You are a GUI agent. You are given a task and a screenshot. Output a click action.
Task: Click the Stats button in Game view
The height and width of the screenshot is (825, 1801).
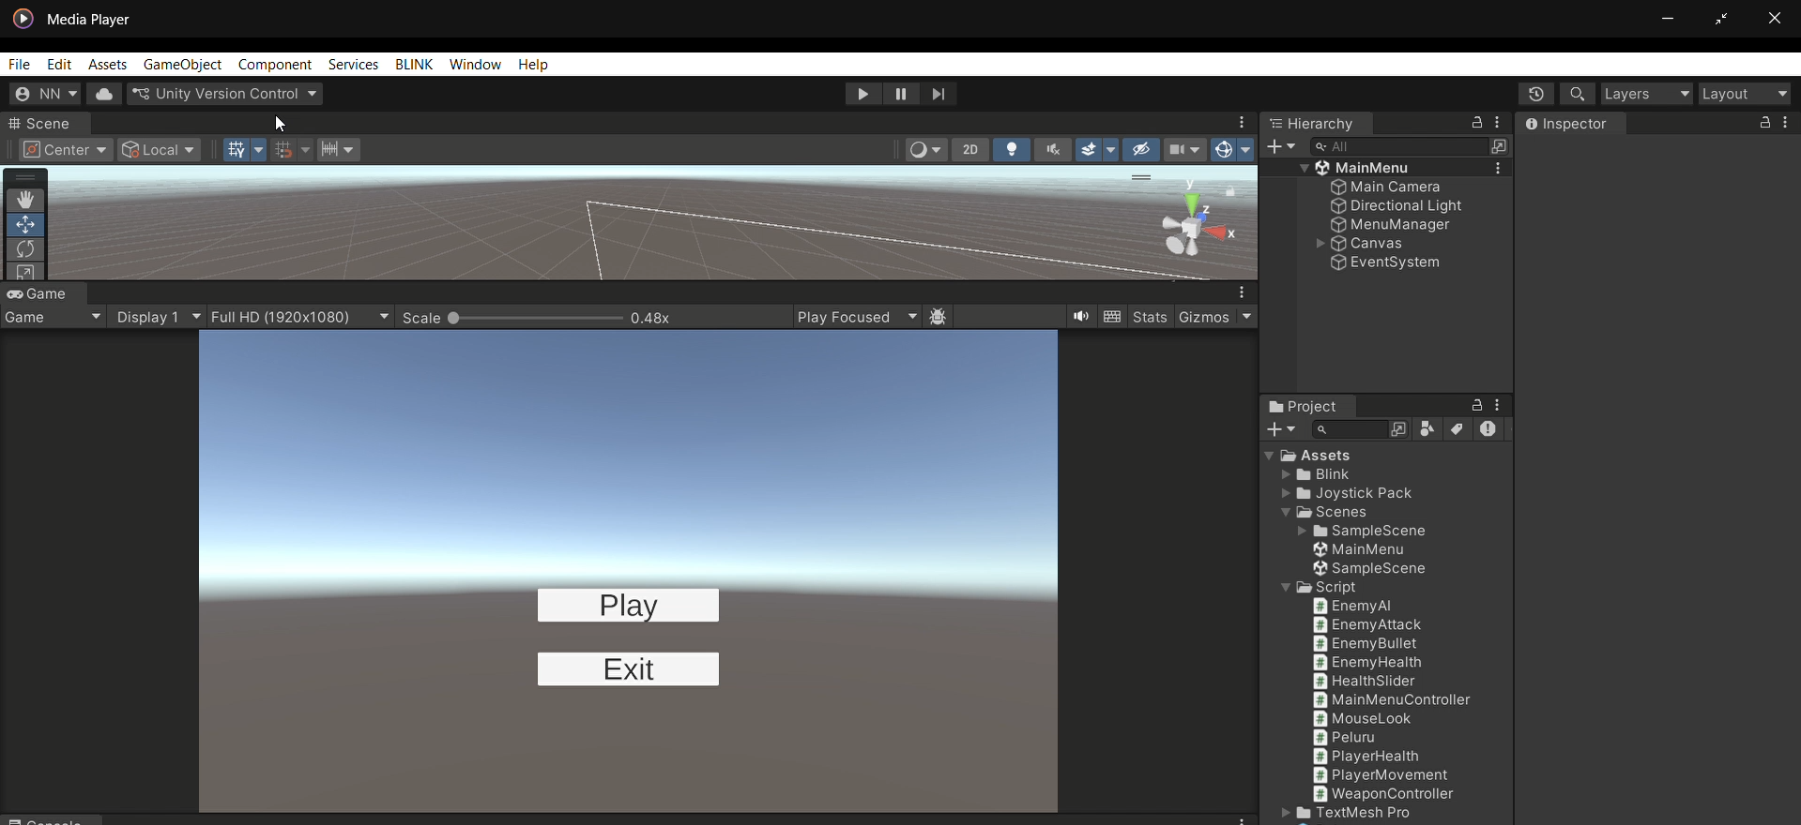[x=1149, y=317]
